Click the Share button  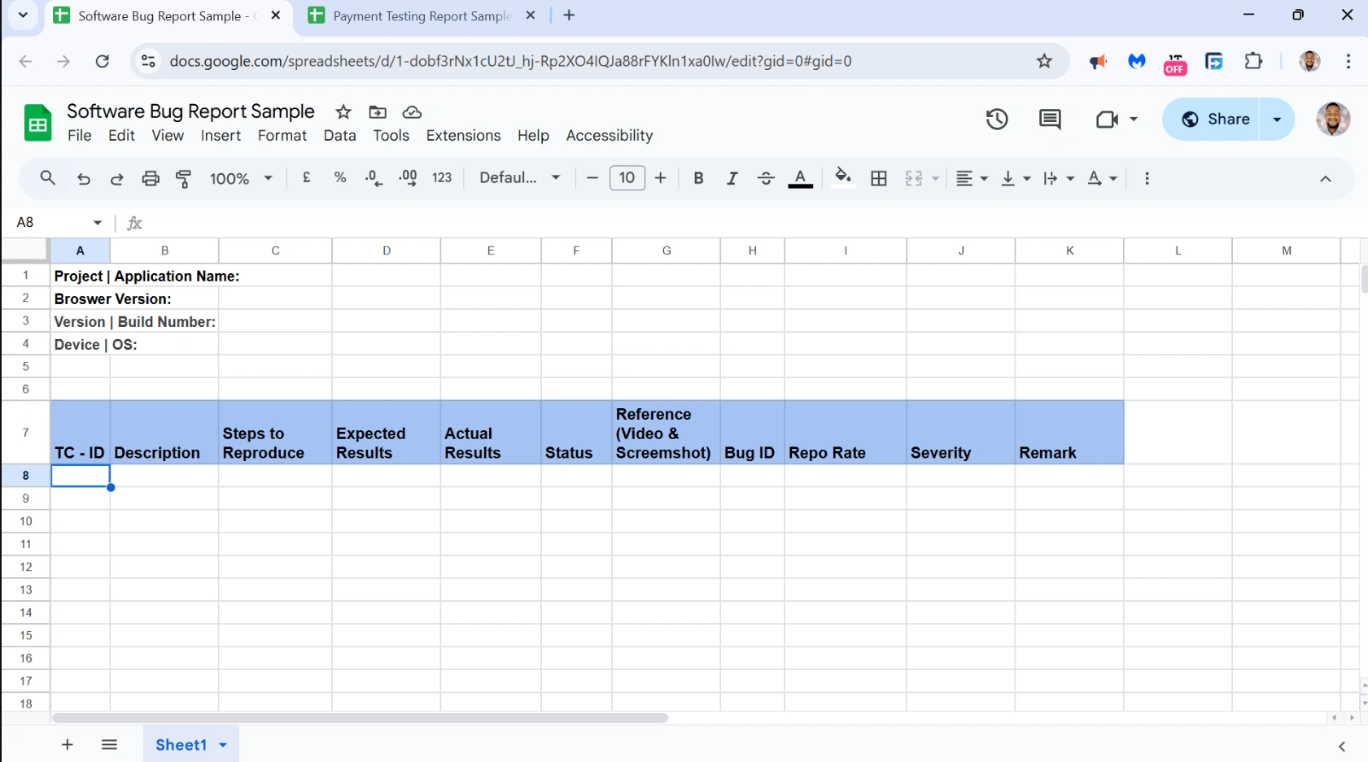[x=1213, y=120]
